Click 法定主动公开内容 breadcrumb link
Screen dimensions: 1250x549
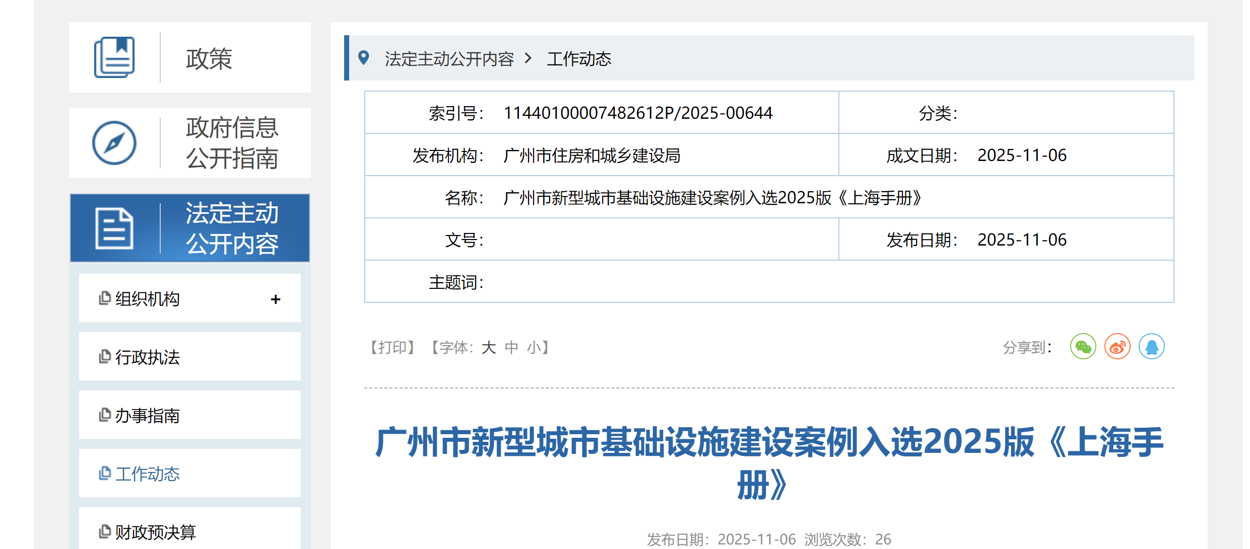click(449, 59)
